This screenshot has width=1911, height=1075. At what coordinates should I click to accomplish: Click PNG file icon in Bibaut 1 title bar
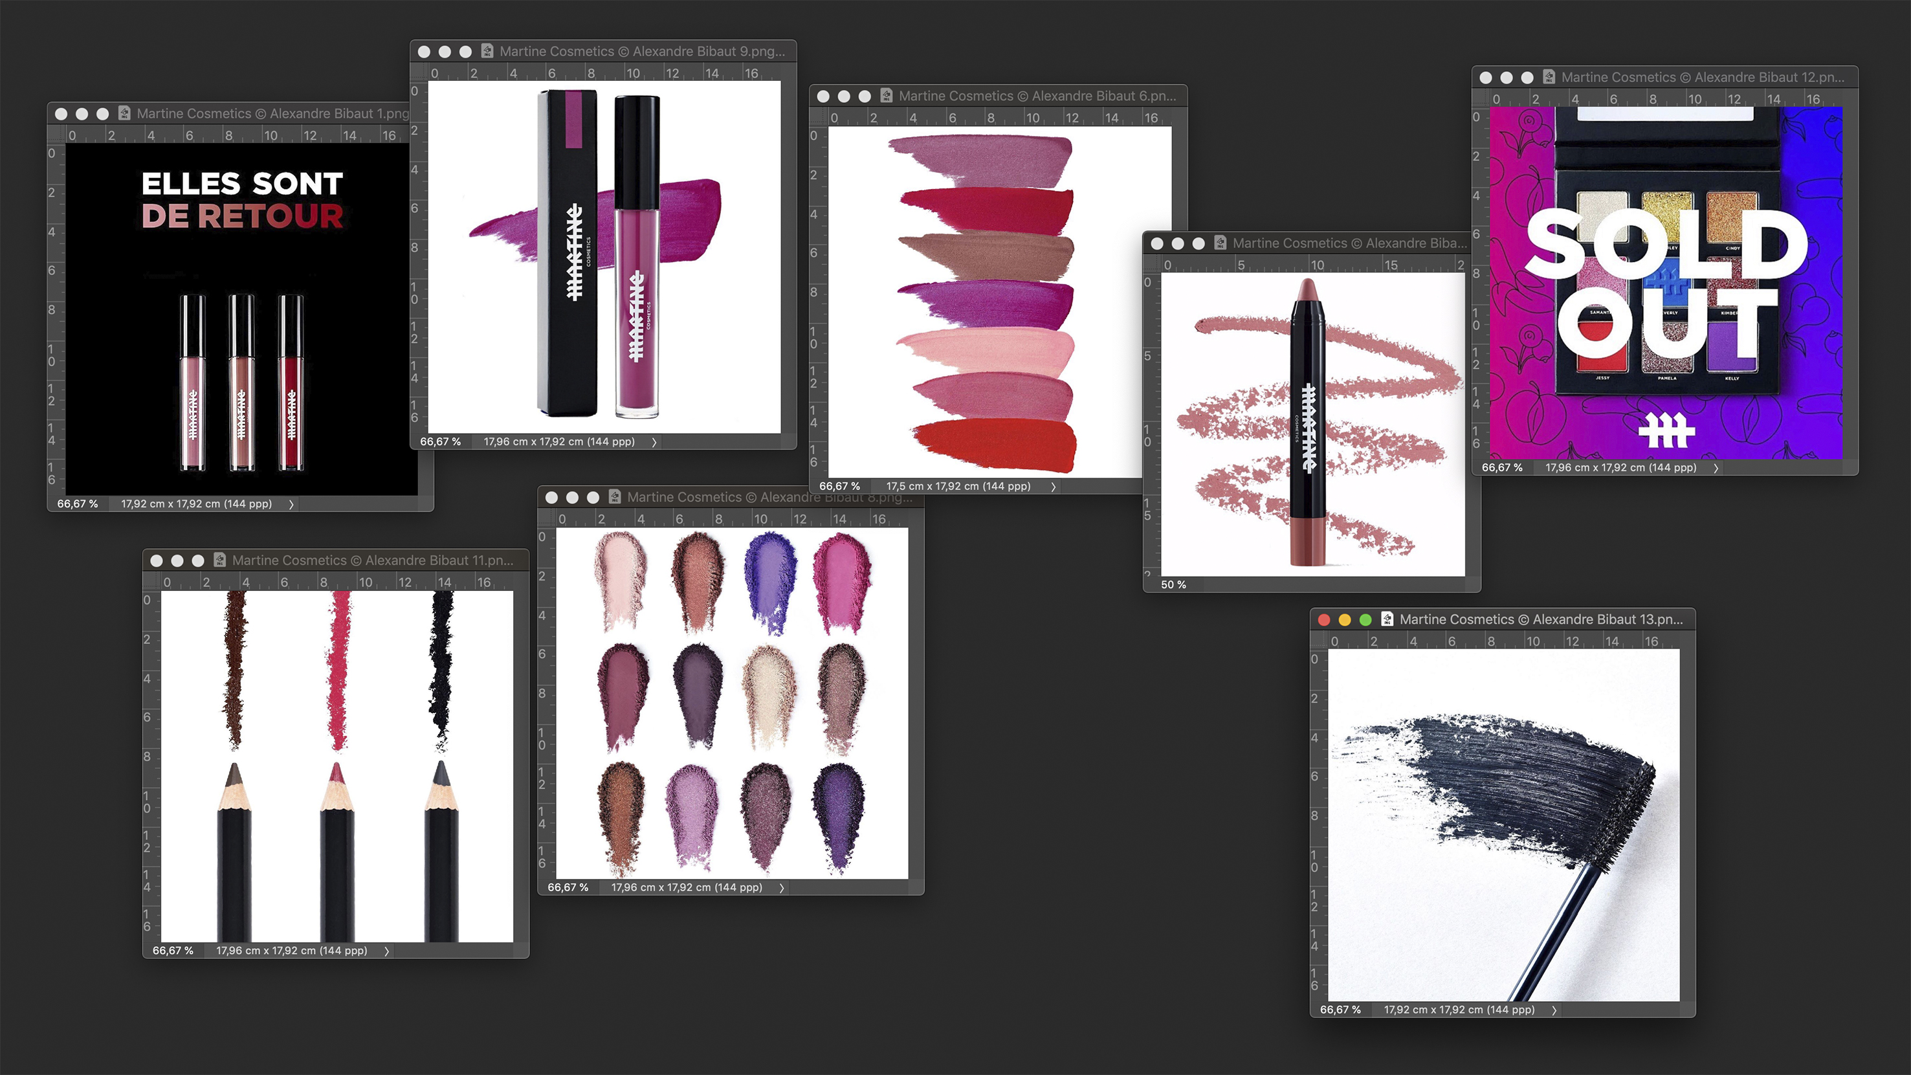(124, 113)
